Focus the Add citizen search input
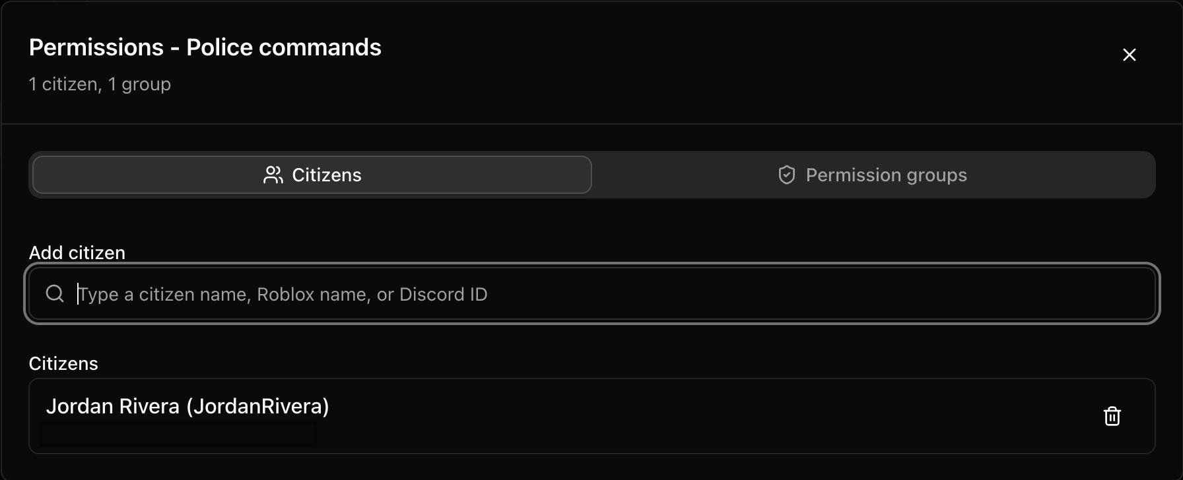This screenshot has height=480, width=1183. coord(592,293)
